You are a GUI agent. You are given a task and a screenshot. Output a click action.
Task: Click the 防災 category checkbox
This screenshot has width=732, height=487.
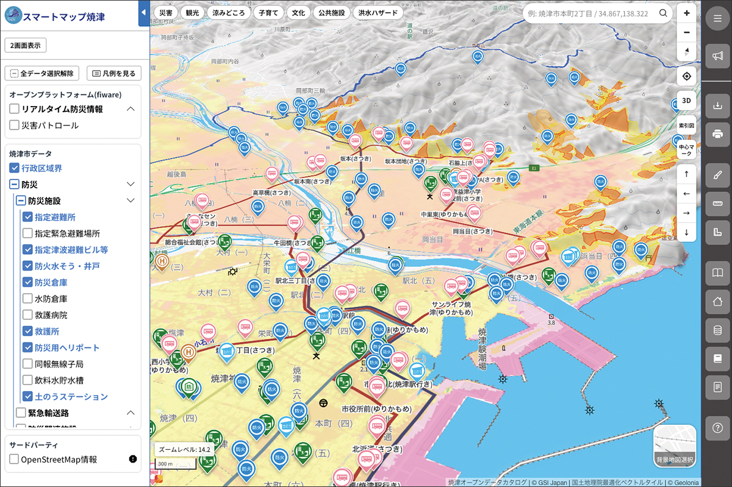(x=14, y=184)
